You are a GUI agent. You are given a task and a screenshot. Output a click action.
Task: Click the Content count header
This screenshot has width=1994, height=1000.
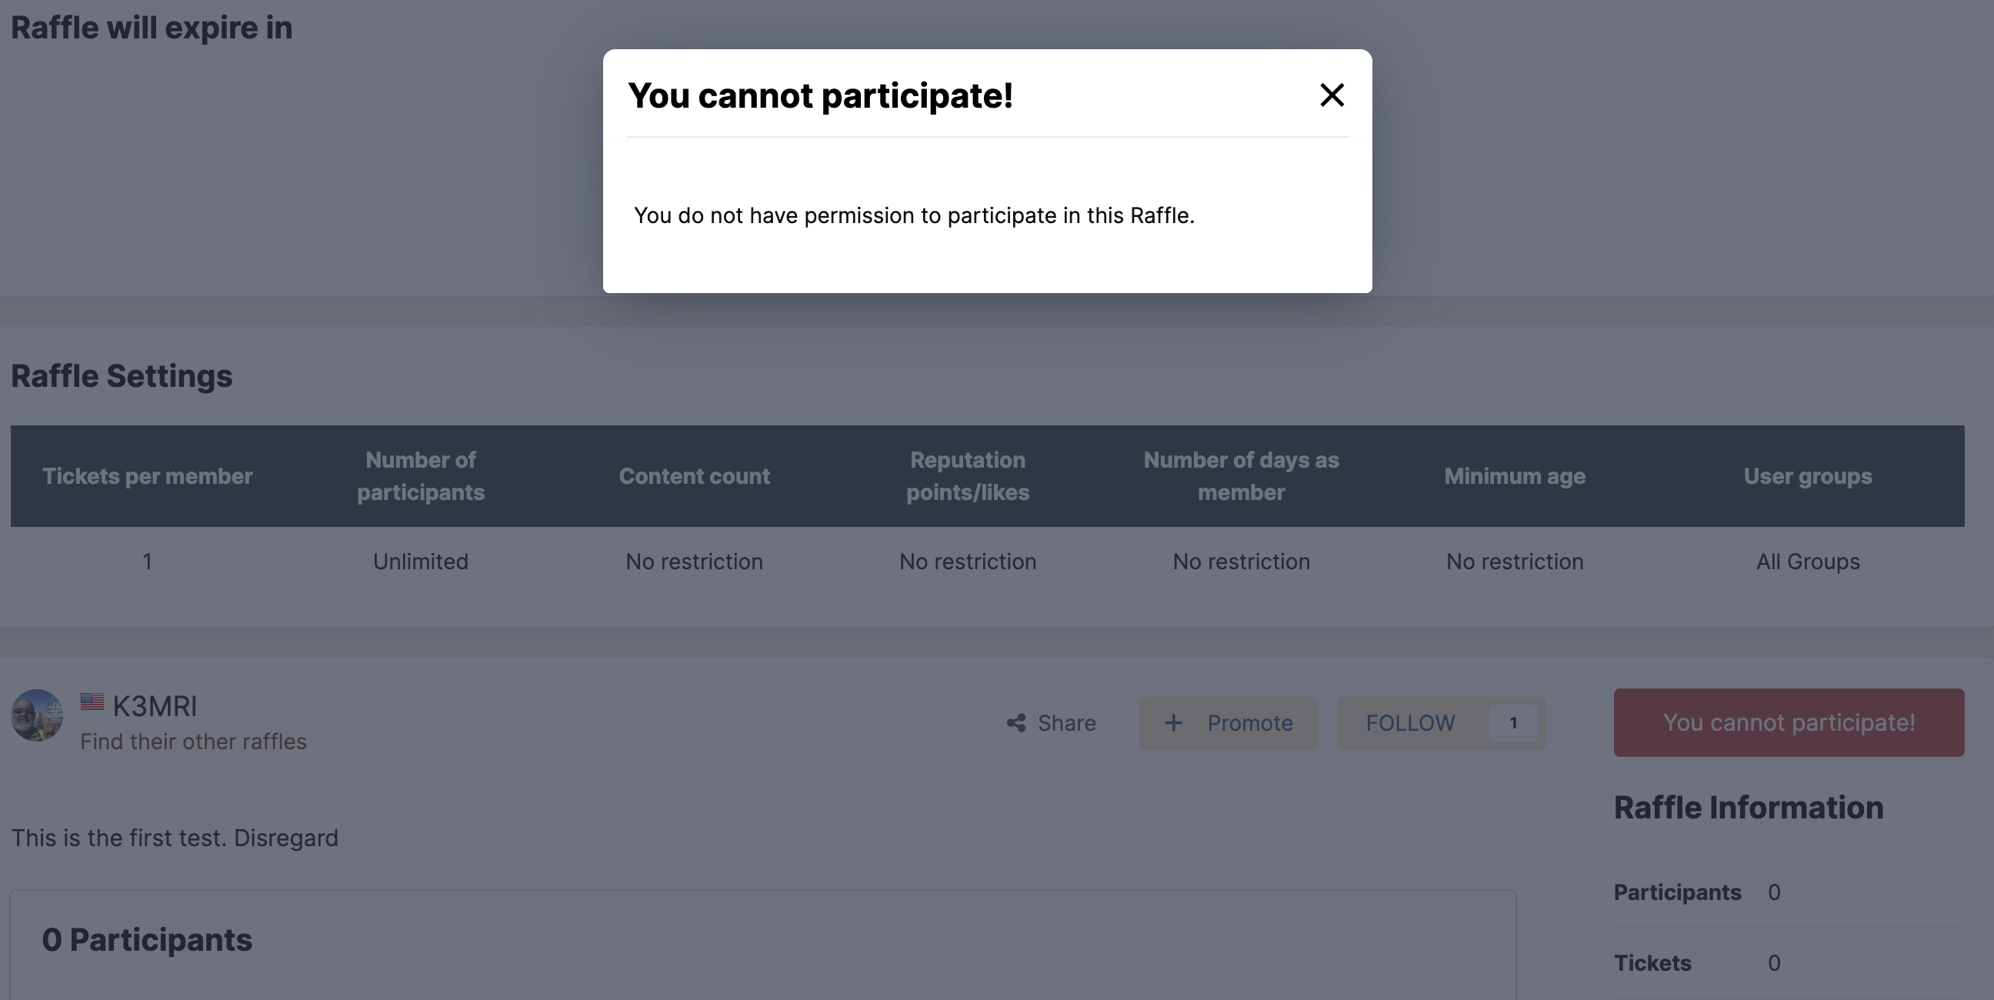(695, 476)
